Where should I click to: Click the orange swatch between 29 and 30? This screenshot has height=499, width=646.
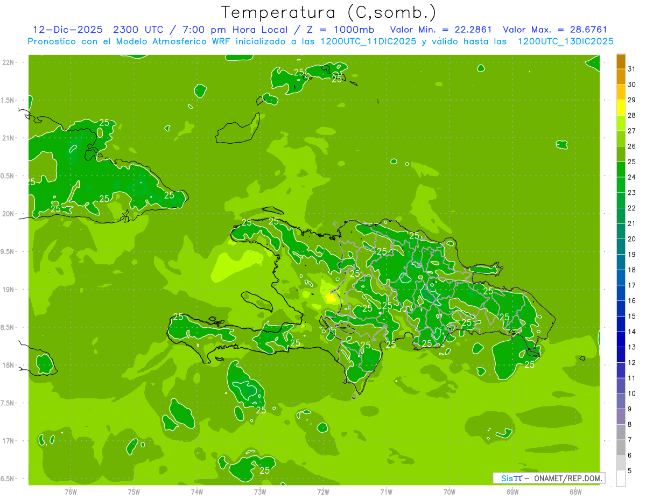click(621, 92)
